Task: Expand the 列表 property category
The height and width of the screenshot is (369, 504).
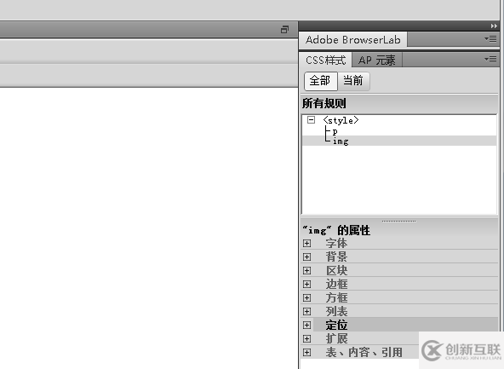Action: [306, 311]
